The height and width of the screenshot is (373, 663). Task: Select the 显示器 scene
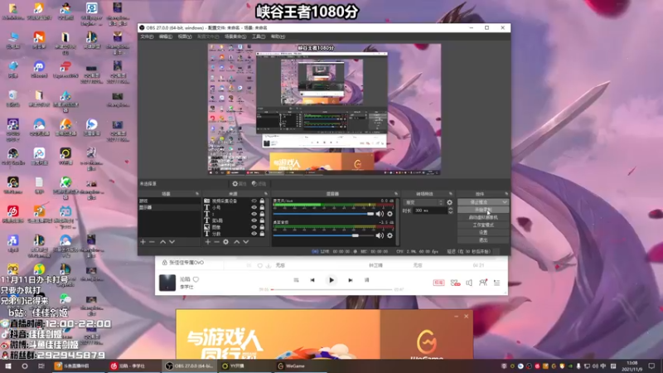click(169, 208)
